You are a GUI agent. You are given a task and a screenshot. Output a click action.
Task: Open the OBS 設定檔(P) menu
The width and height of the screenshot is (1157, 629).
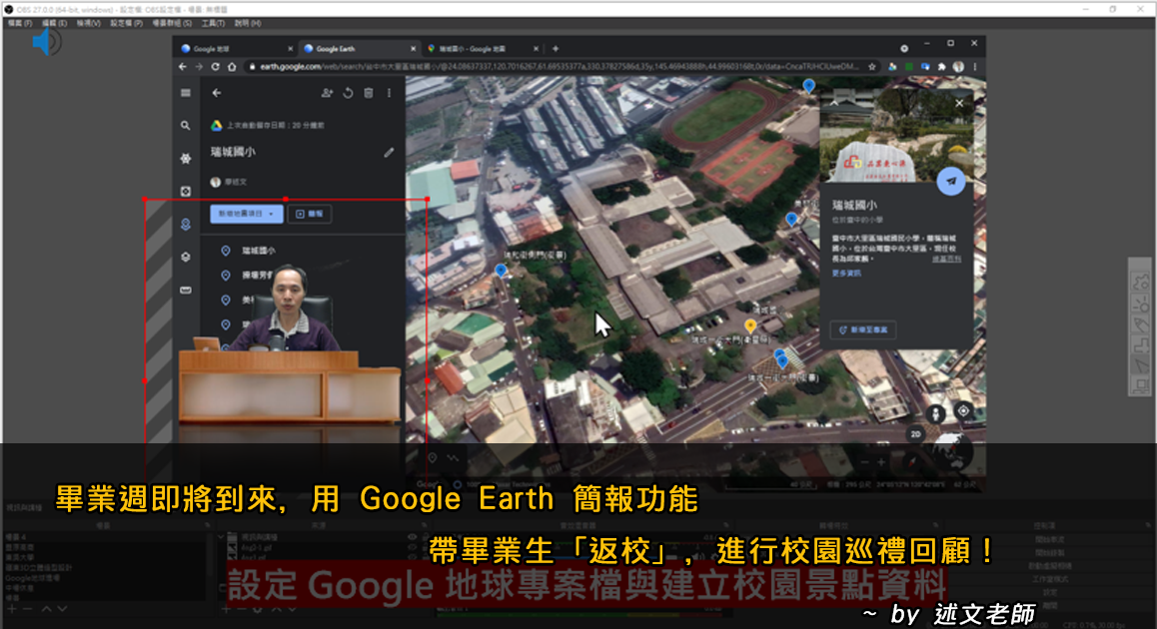[x=126, y=24]
